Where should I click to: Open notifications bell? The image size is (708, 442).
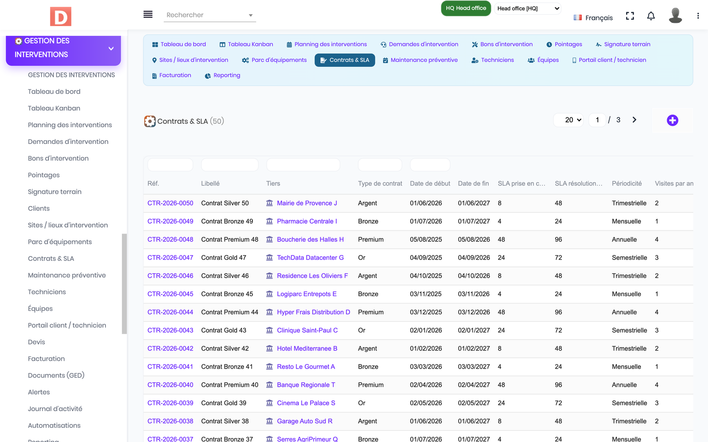[x=651, y=16]
